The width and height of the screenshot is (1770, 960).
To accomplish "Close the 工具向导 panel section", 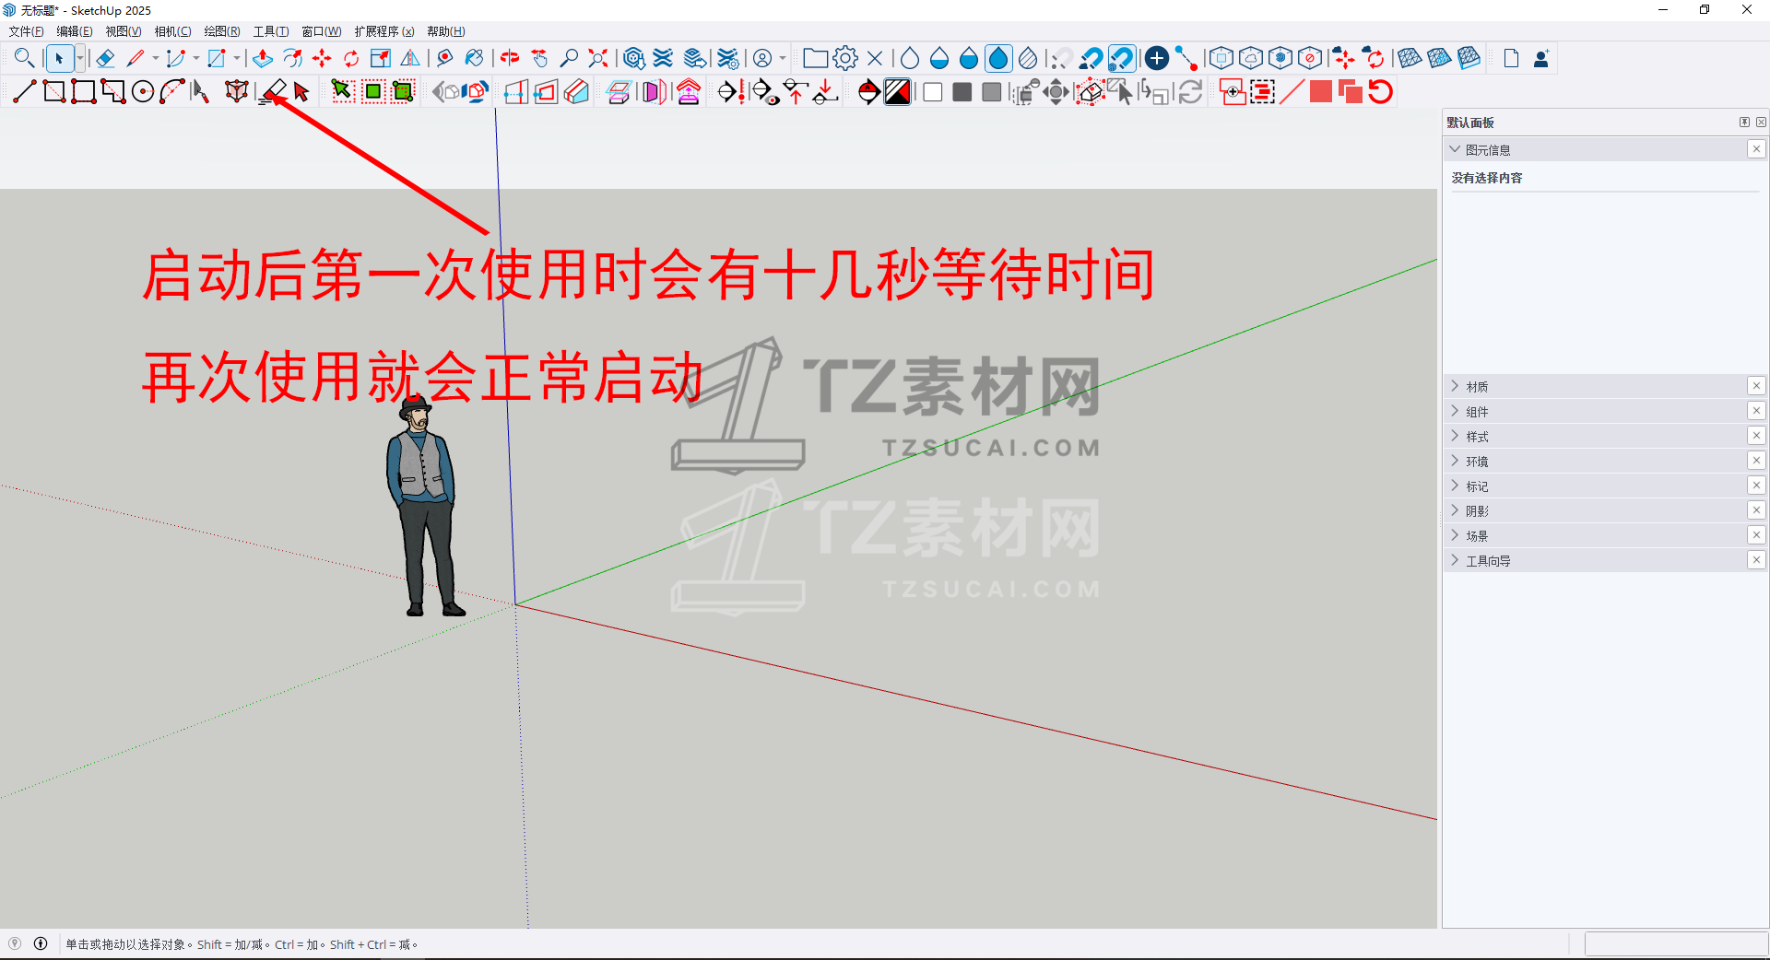I will point(1756,560).
